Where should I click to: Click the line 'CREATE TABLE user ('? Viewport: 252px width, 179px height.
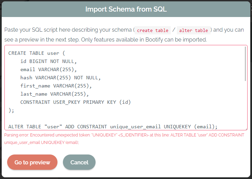pos(37,53)
